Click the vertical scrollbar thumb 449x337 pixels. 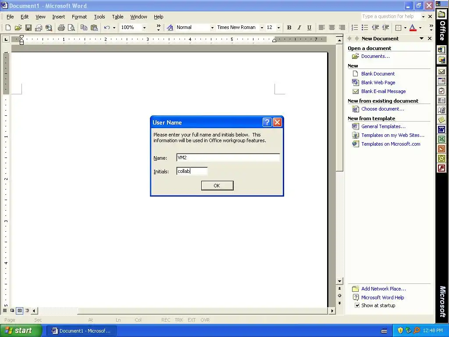point(339,107)
